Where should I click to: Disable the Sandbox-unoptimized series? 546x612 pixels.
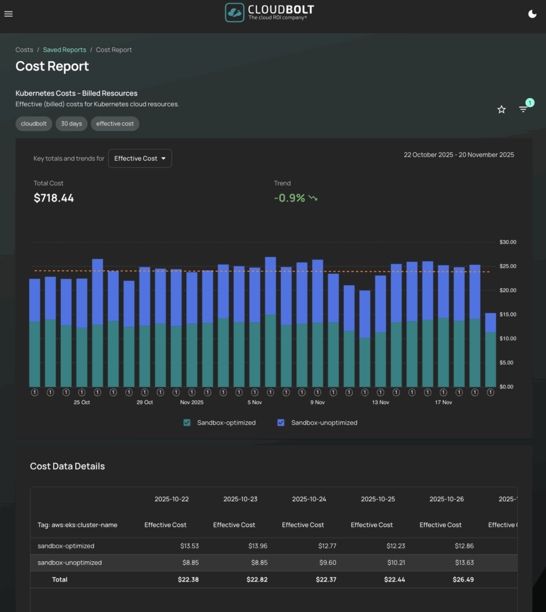pos(281,423)
